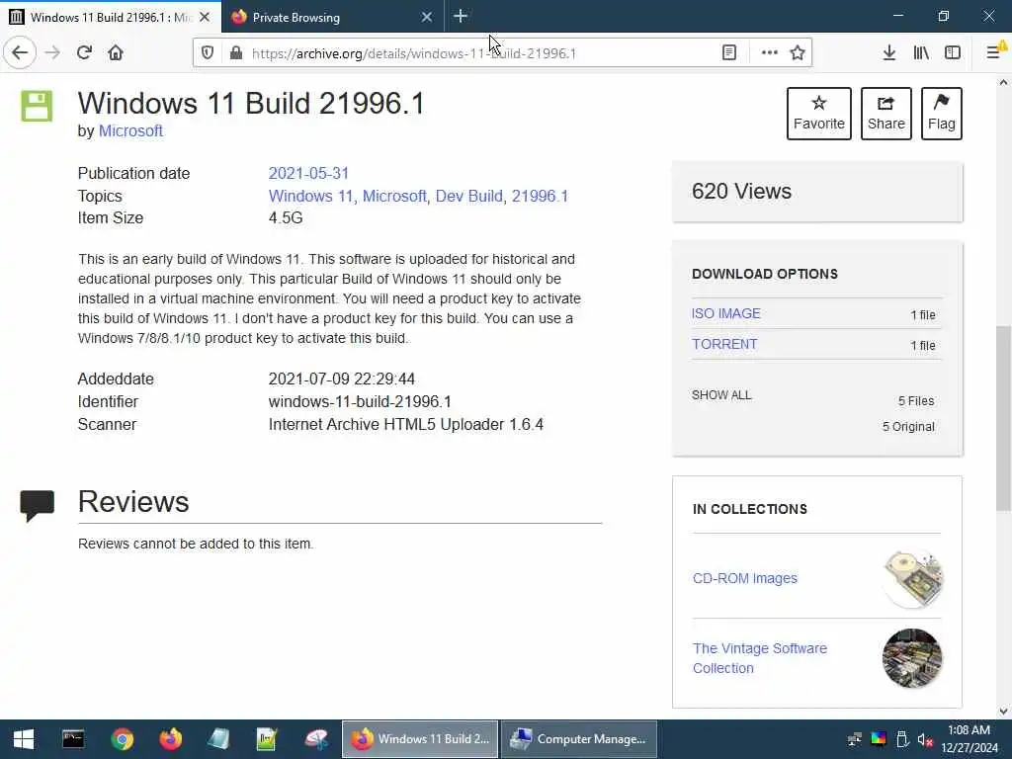Click the page scrollbar down arrow

[x=1003, y=712]
